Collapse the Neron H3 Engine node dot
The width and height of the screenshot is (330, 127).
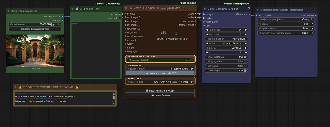[127, 9]
